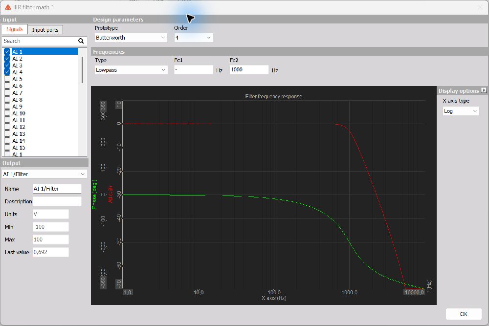
Task: Click the search magnifier icon
Action: [x=81, y=41]
